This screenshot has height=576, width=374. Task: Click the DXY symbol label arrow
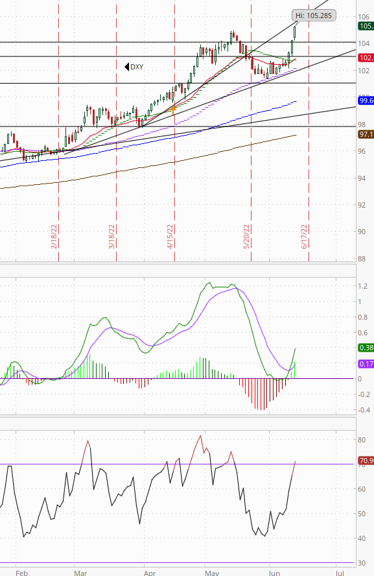point(126,67)
